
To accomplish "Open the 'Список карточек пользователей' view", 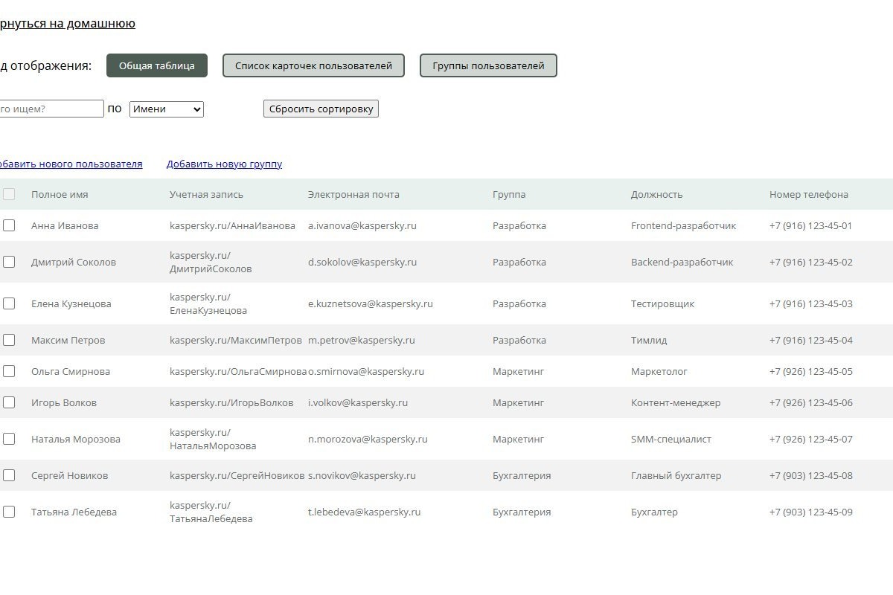I will (x=313, y=65).
